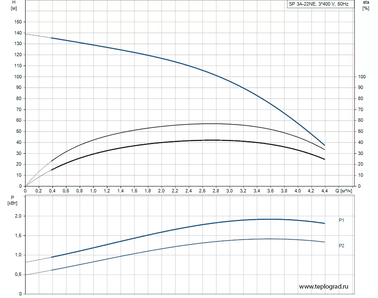Click the Q [м³/ч] axis title
This screenshot has height=298, width=378.
point(343,191)
